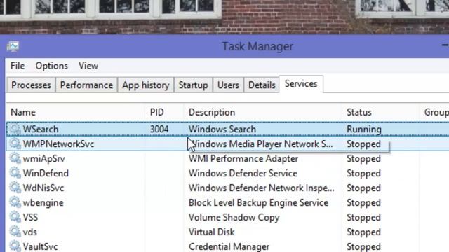This screenshot has height=252, width=449.
Task: Click the Stopped status of wbengine
Action: click(x=363, y=203)
